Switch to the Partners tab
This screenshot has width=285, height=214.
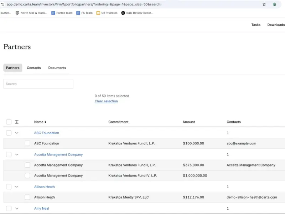pos(13,68)
